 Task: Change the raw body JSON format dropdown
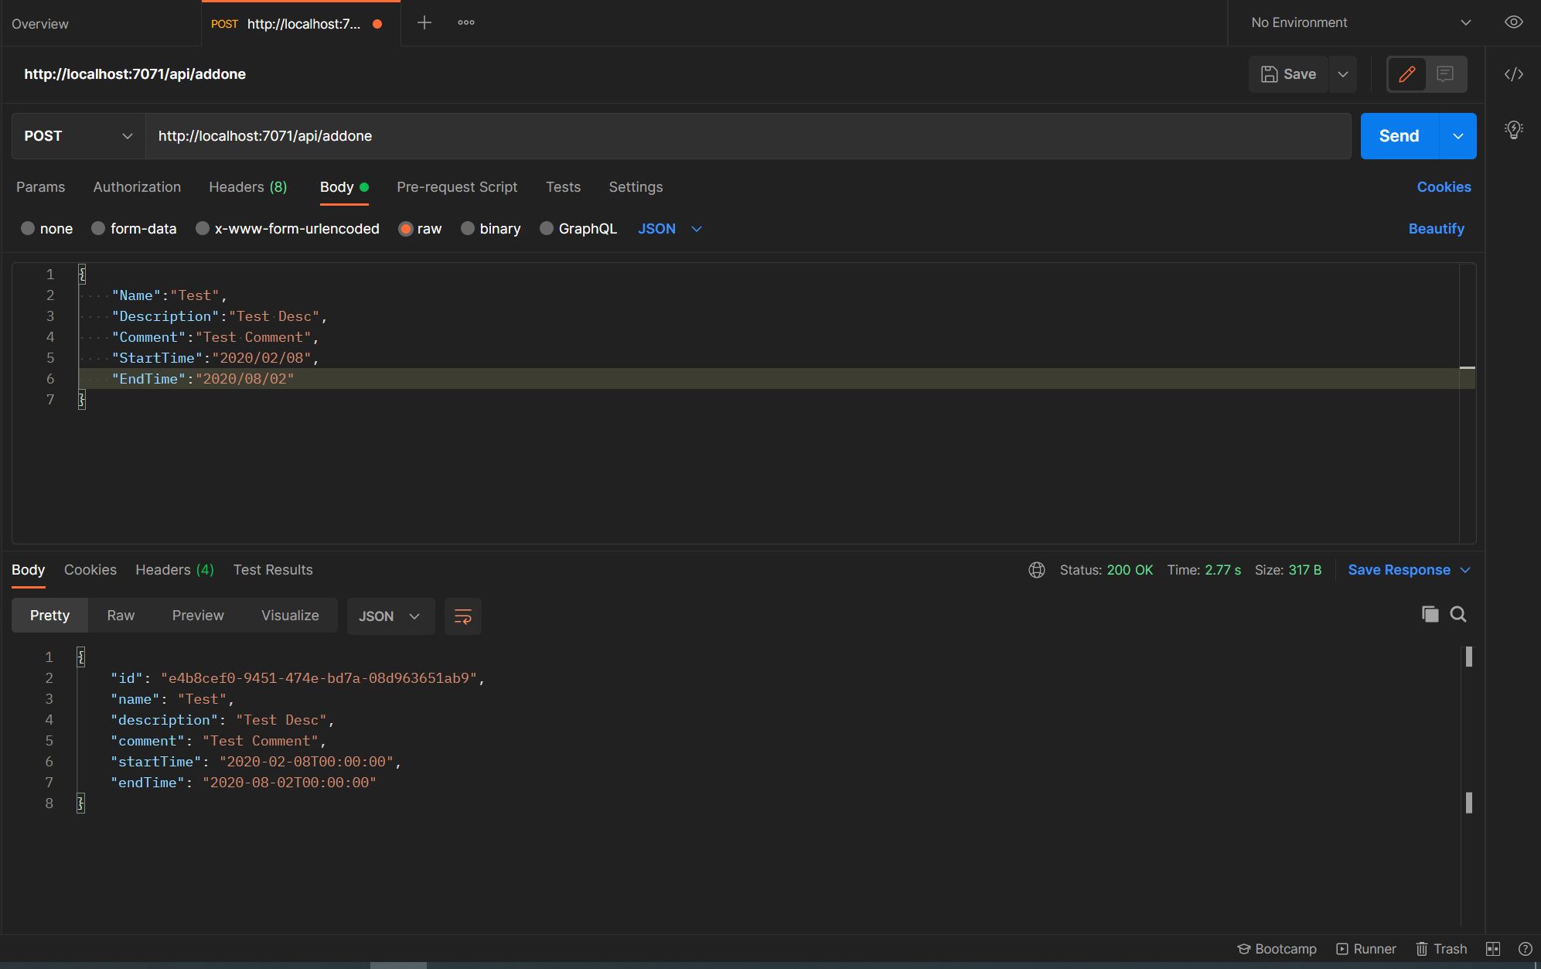[670, 229]
